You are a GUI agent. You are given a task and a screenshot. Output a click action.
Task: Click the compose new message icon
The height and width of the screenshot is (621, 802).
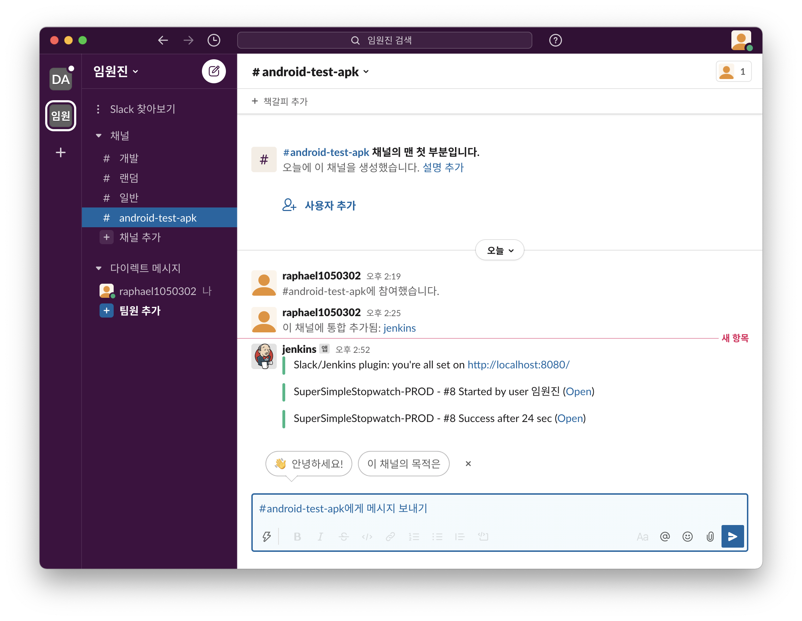tap(214, 71)
